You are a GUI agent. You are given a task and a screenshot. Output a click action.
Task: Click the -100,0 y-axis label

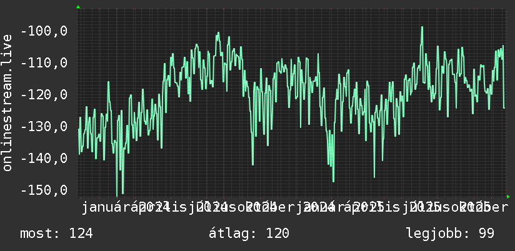44,31
